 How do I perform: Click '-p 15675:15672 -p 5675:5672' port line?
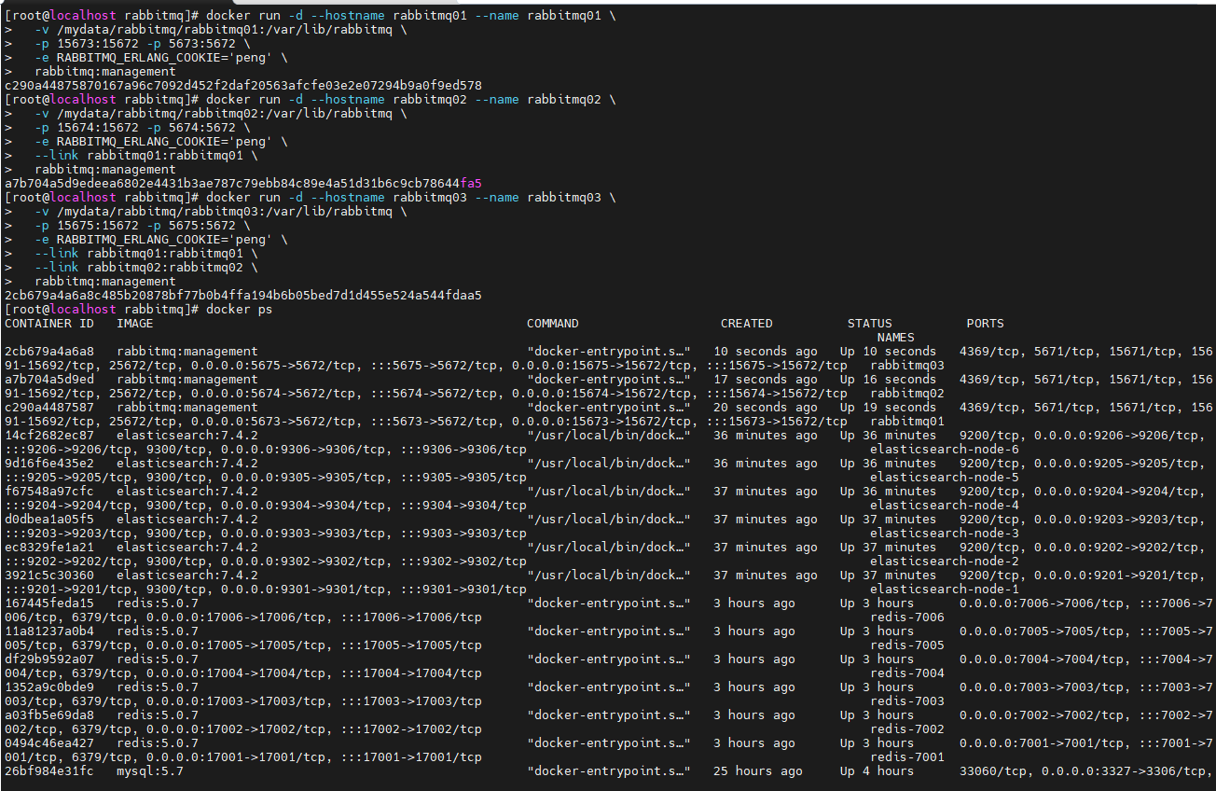point(143,226)
